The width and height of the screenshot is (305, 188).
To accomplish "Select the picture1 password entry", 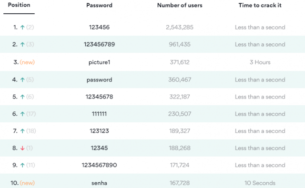I will pos(99,62).
